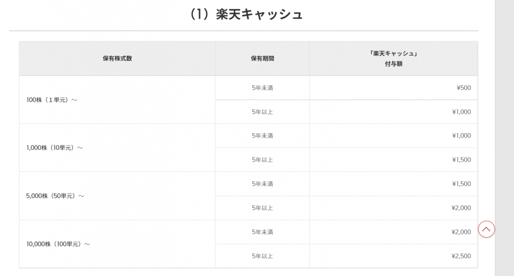
Task: Click the 100株（1単元）～ row label
Action: click(52, 100)
